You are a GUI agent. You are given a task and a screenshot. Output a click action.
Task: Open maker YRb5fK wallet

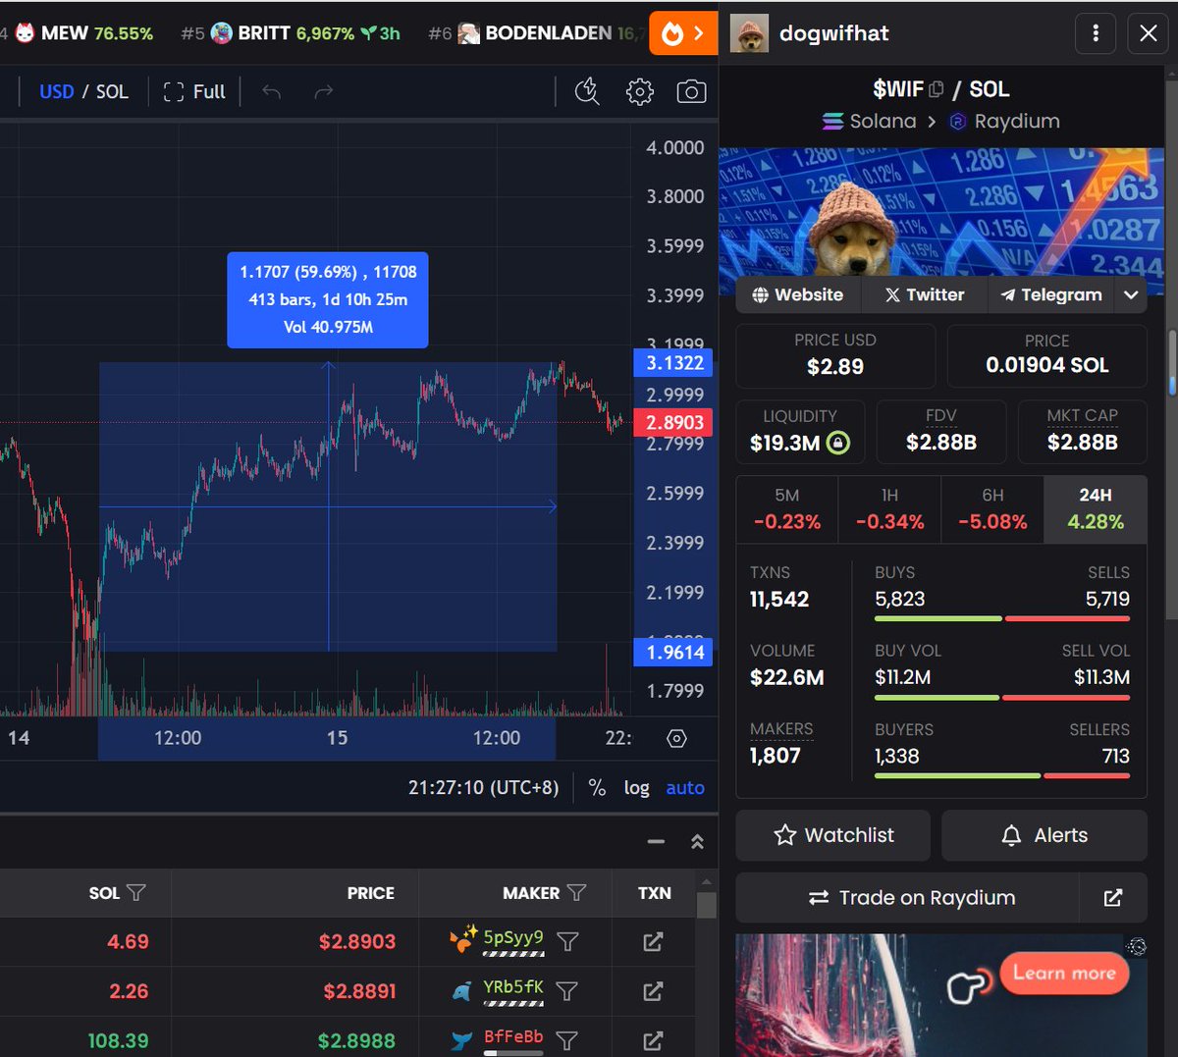(x=512, y=987)
